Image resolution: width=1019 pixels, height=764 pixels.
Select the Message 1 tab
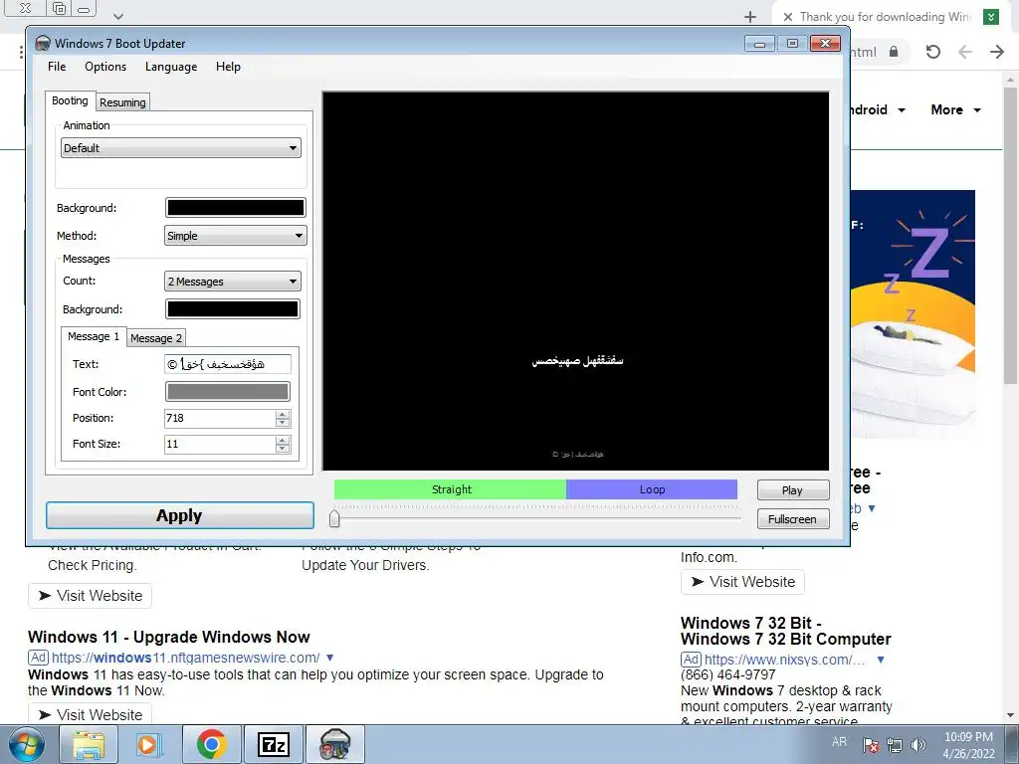pyautogui.click(x=94, y=336)
